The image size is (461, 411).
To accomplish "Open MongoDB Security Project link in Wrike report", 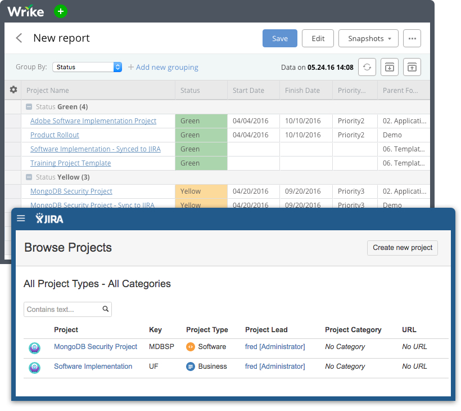I will pyautogui.click(x=71, y=191).
